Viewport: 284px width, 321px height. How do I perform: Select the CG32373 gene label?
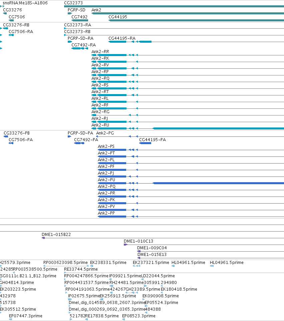[73, 3]
